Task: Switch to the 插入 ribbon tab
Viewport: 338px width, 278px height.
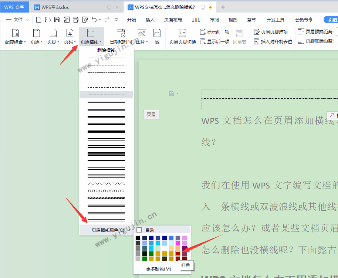Action: [x=150, y=20]
